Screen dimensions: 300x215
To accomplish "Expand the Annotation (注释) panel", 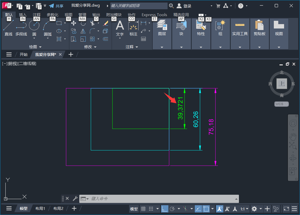I will pyautogui.click(x=132, y=47).
